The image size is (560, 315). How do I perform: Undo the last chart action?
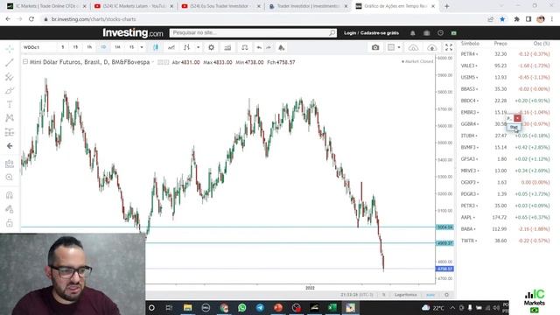tap(259, 47)
